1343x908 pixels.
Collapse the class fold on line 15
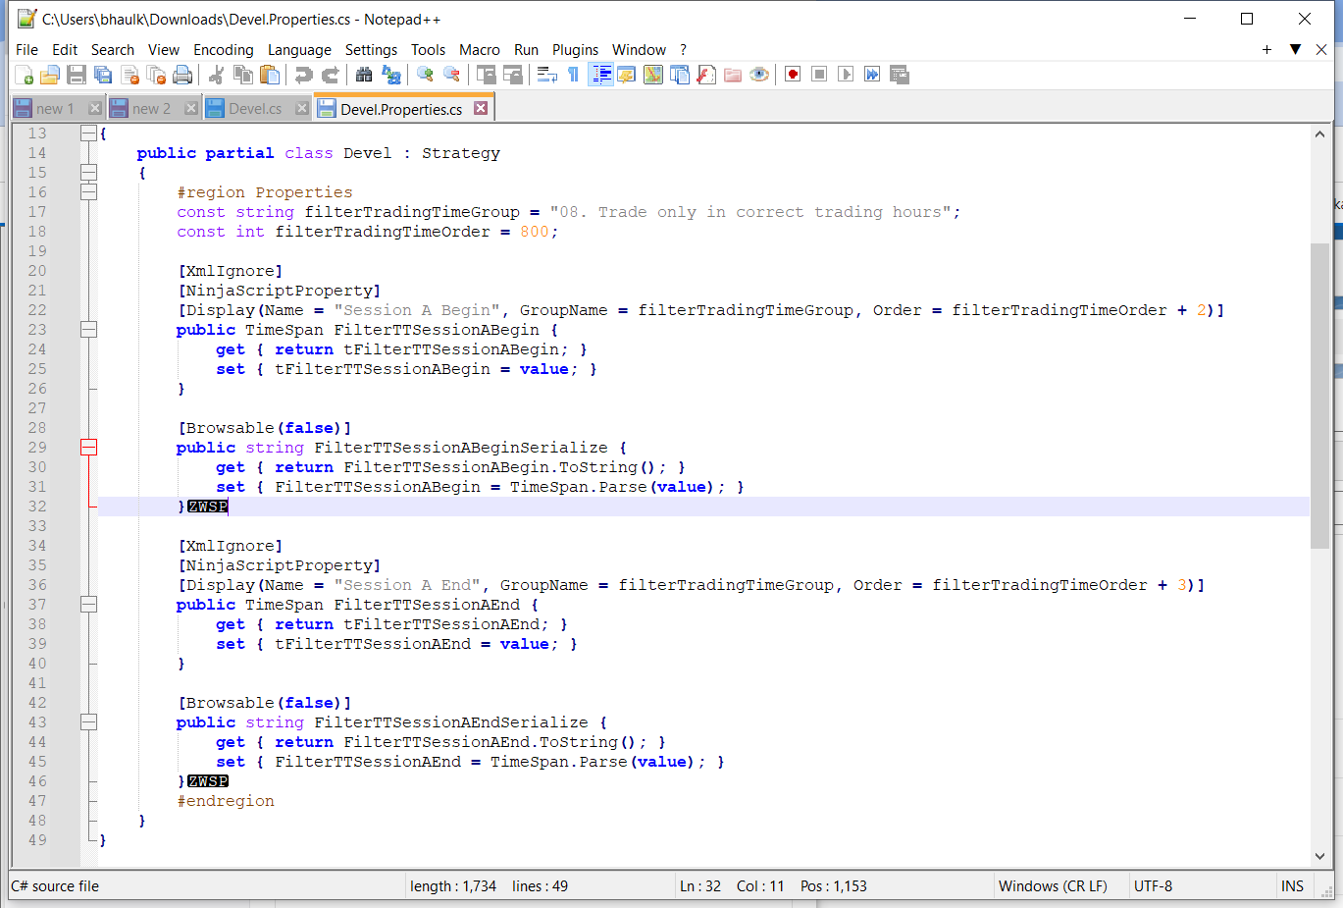click(88, 173)
